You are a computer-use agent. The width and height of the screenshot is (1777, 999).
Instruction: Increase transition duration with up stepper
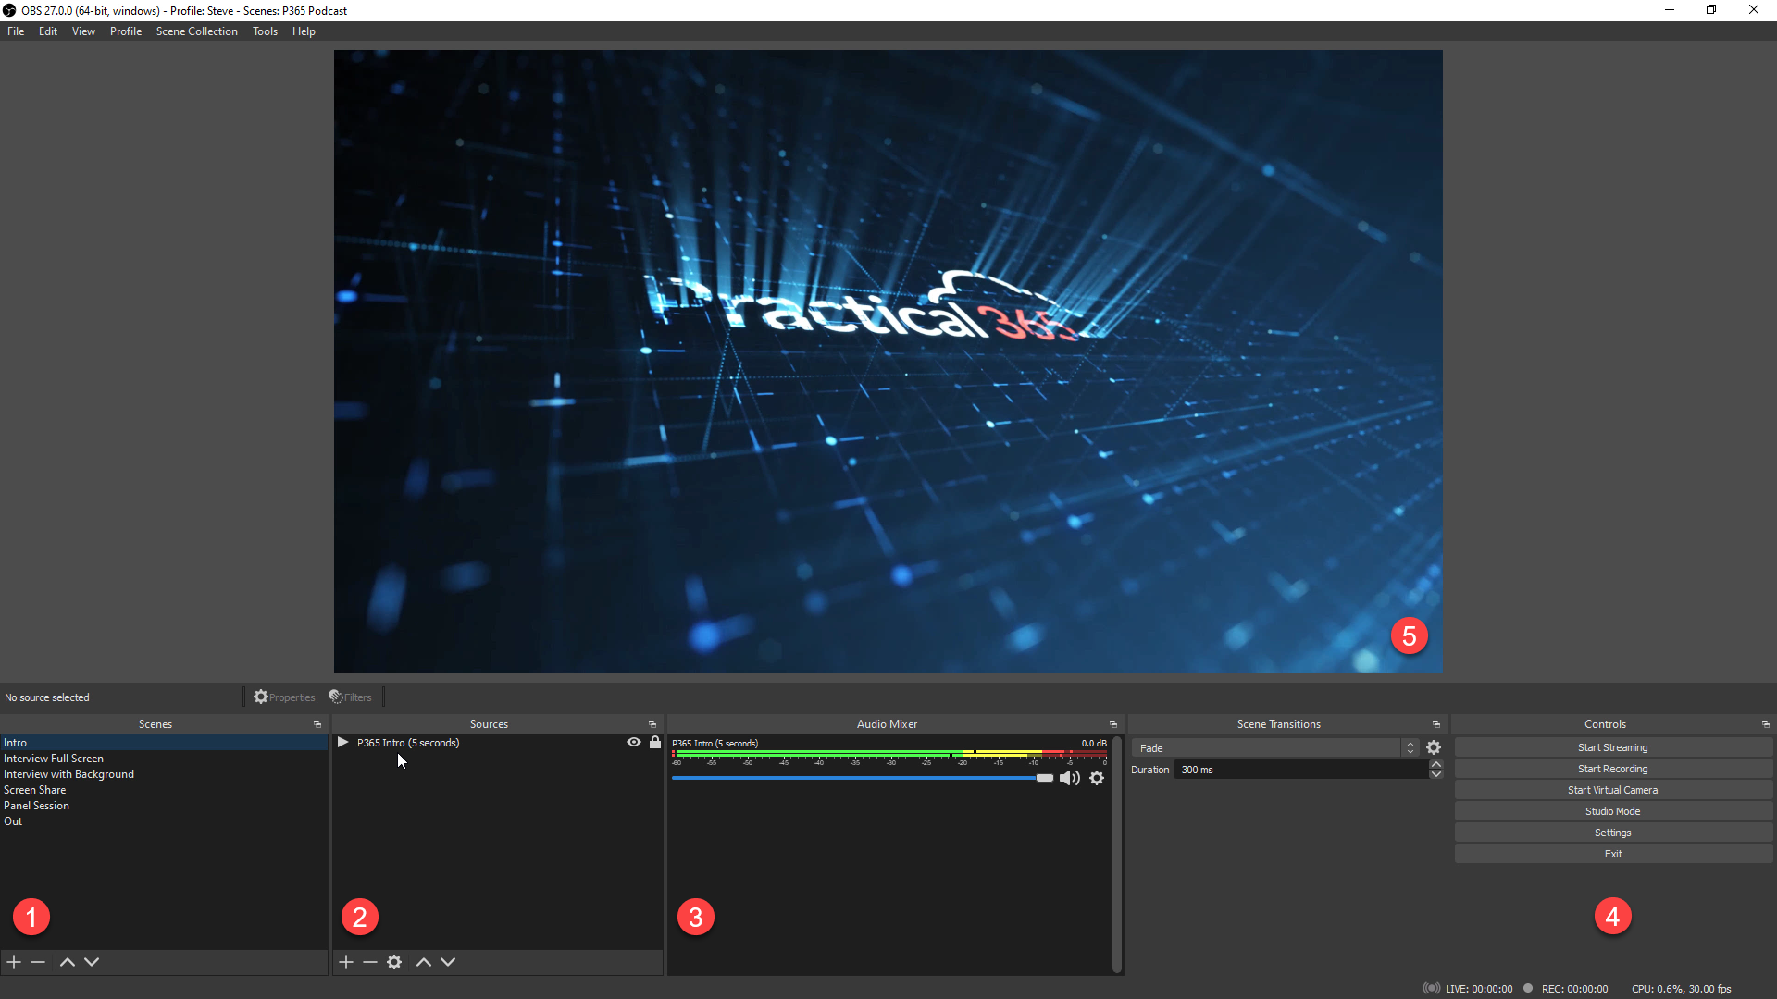click(x=1436, y=764)
